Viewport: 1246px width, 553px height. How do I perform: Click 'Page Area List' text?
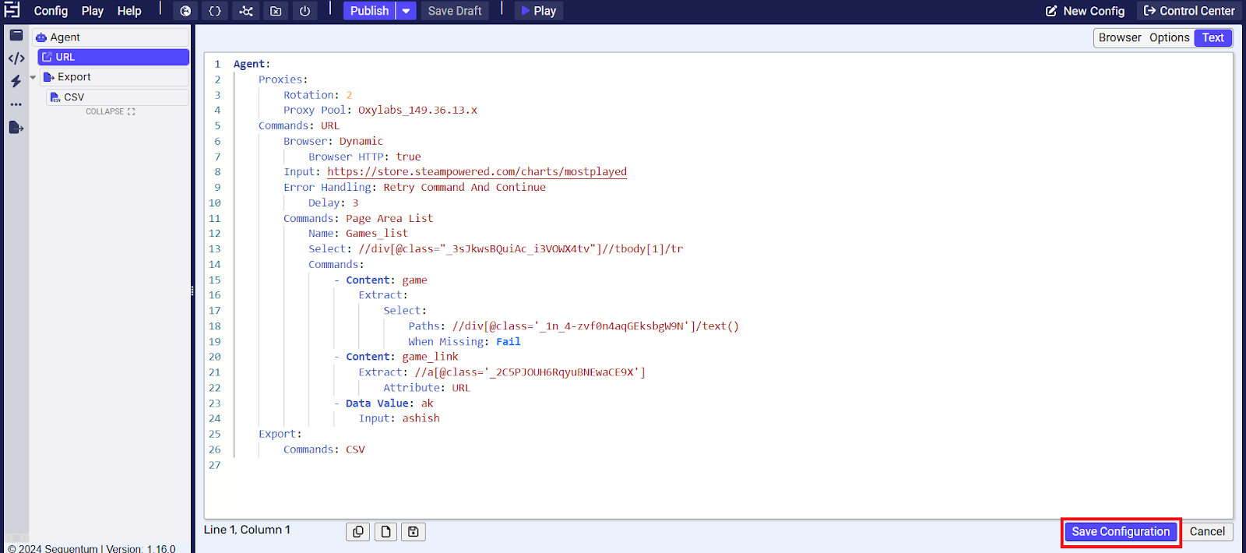[x=389, y=219]
